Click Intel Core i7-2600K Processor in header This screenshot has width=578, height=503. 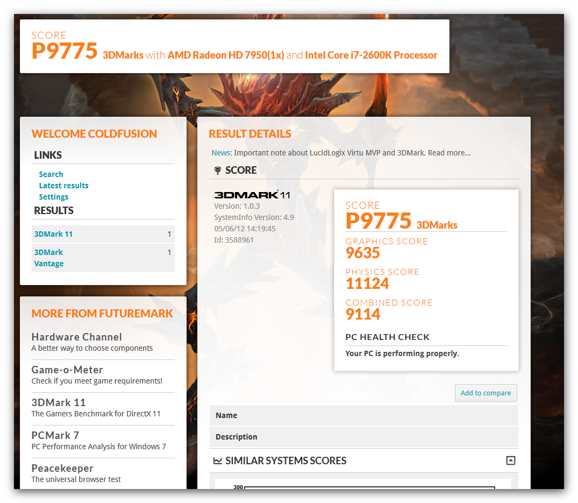pyautogui.click(x=371, y=55)
